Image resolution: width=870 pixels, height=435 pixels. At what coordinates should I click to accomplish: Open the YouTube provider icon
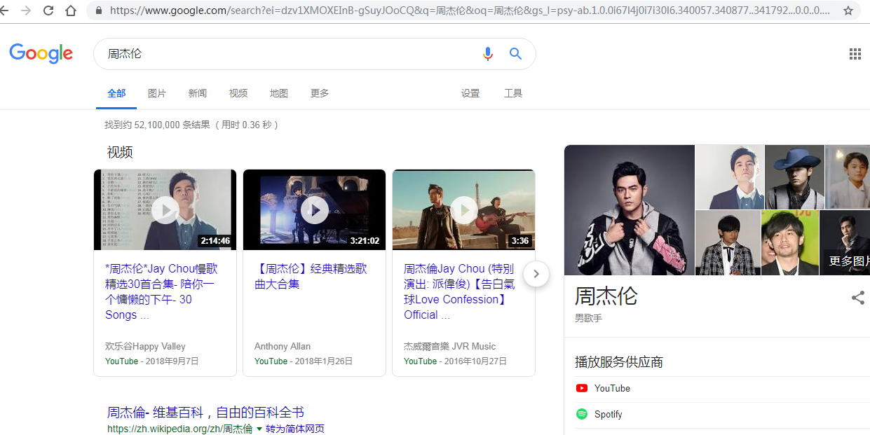(x=582, y=388)
